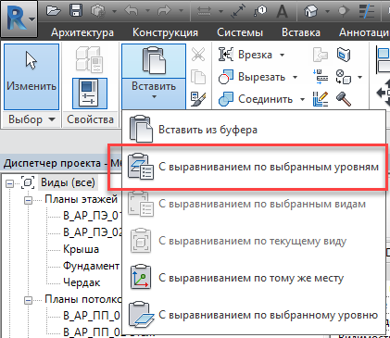
Task: Choose С выравниванием по тому же месту
Action: (x=254, y=278)
